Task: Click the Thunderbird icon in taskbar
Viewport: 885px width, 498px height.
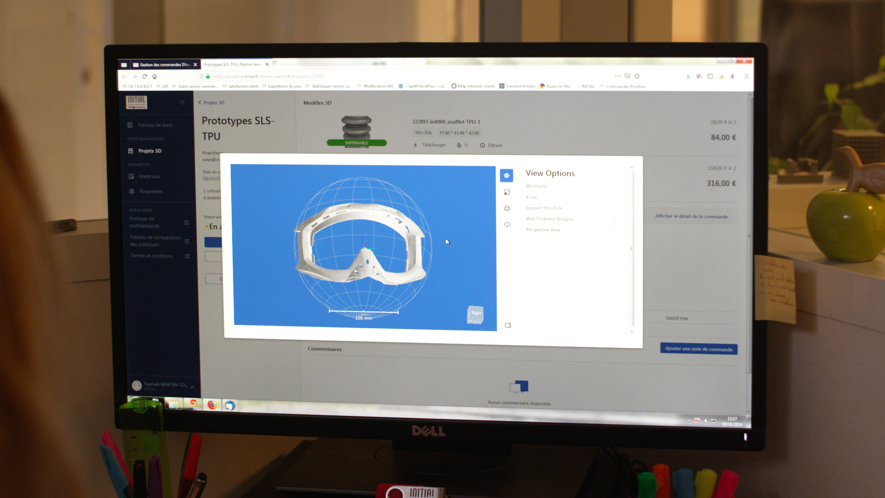Action: pos(230,405)
